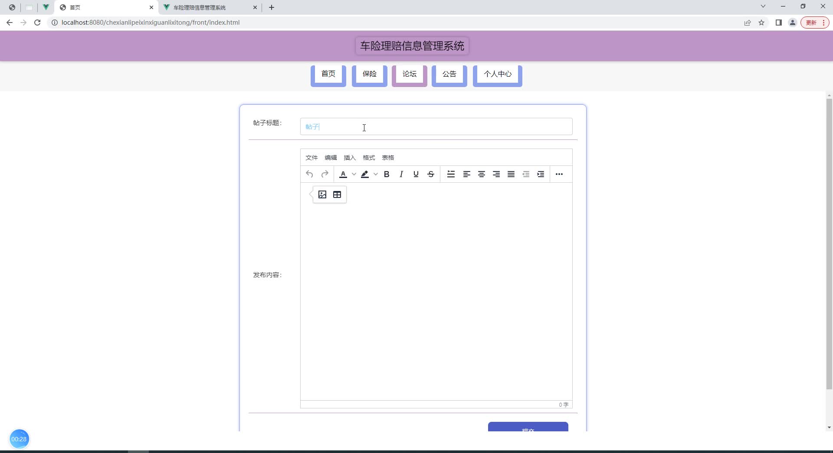Open the 插入 editor menu
Viewport: 833px width, 453px height.
[x=350, y=158]
